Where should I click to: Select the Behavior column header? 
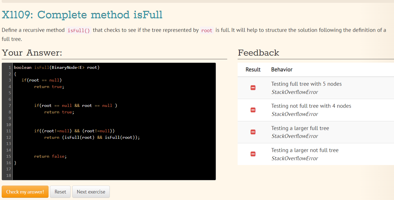282,69
